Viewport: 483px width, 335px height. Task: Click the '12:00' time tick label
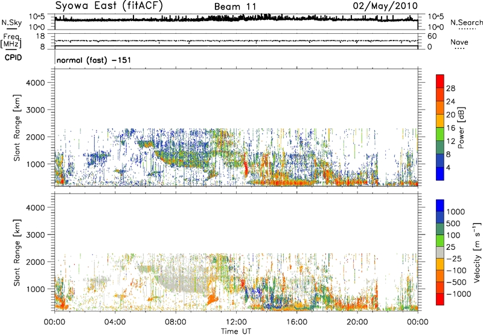pyautogui.click(x=236, y=322)
